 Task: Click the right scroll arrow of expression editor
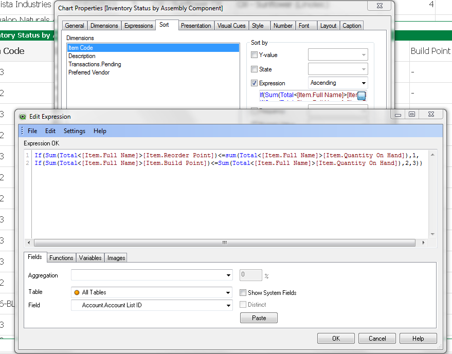pos(423,243)
